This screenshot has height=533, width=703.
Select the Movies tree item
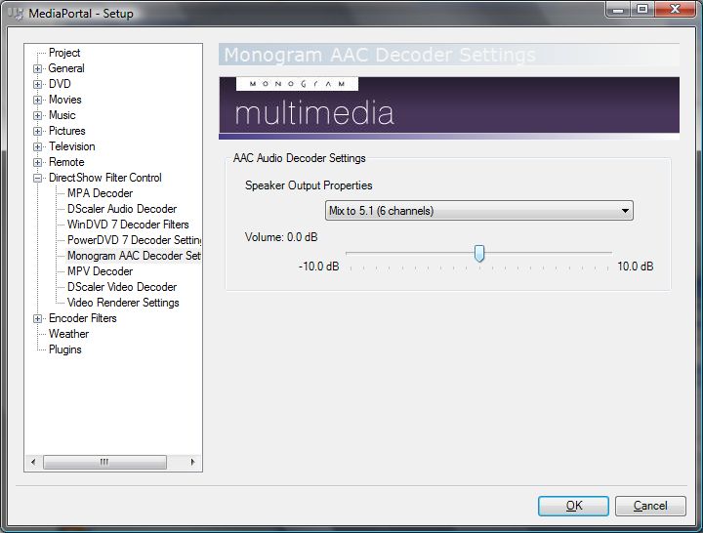65,100
